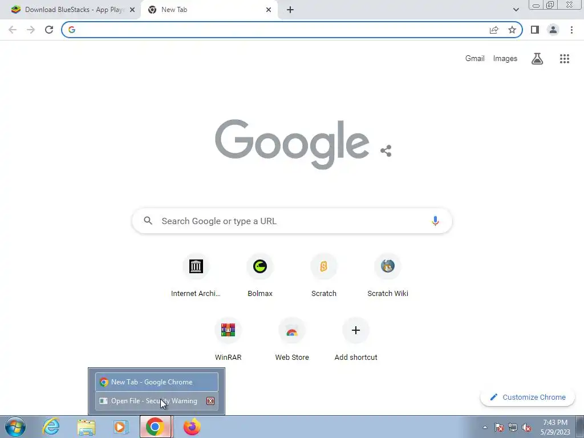Open the WinRAR shortcut

coord(228,340)
